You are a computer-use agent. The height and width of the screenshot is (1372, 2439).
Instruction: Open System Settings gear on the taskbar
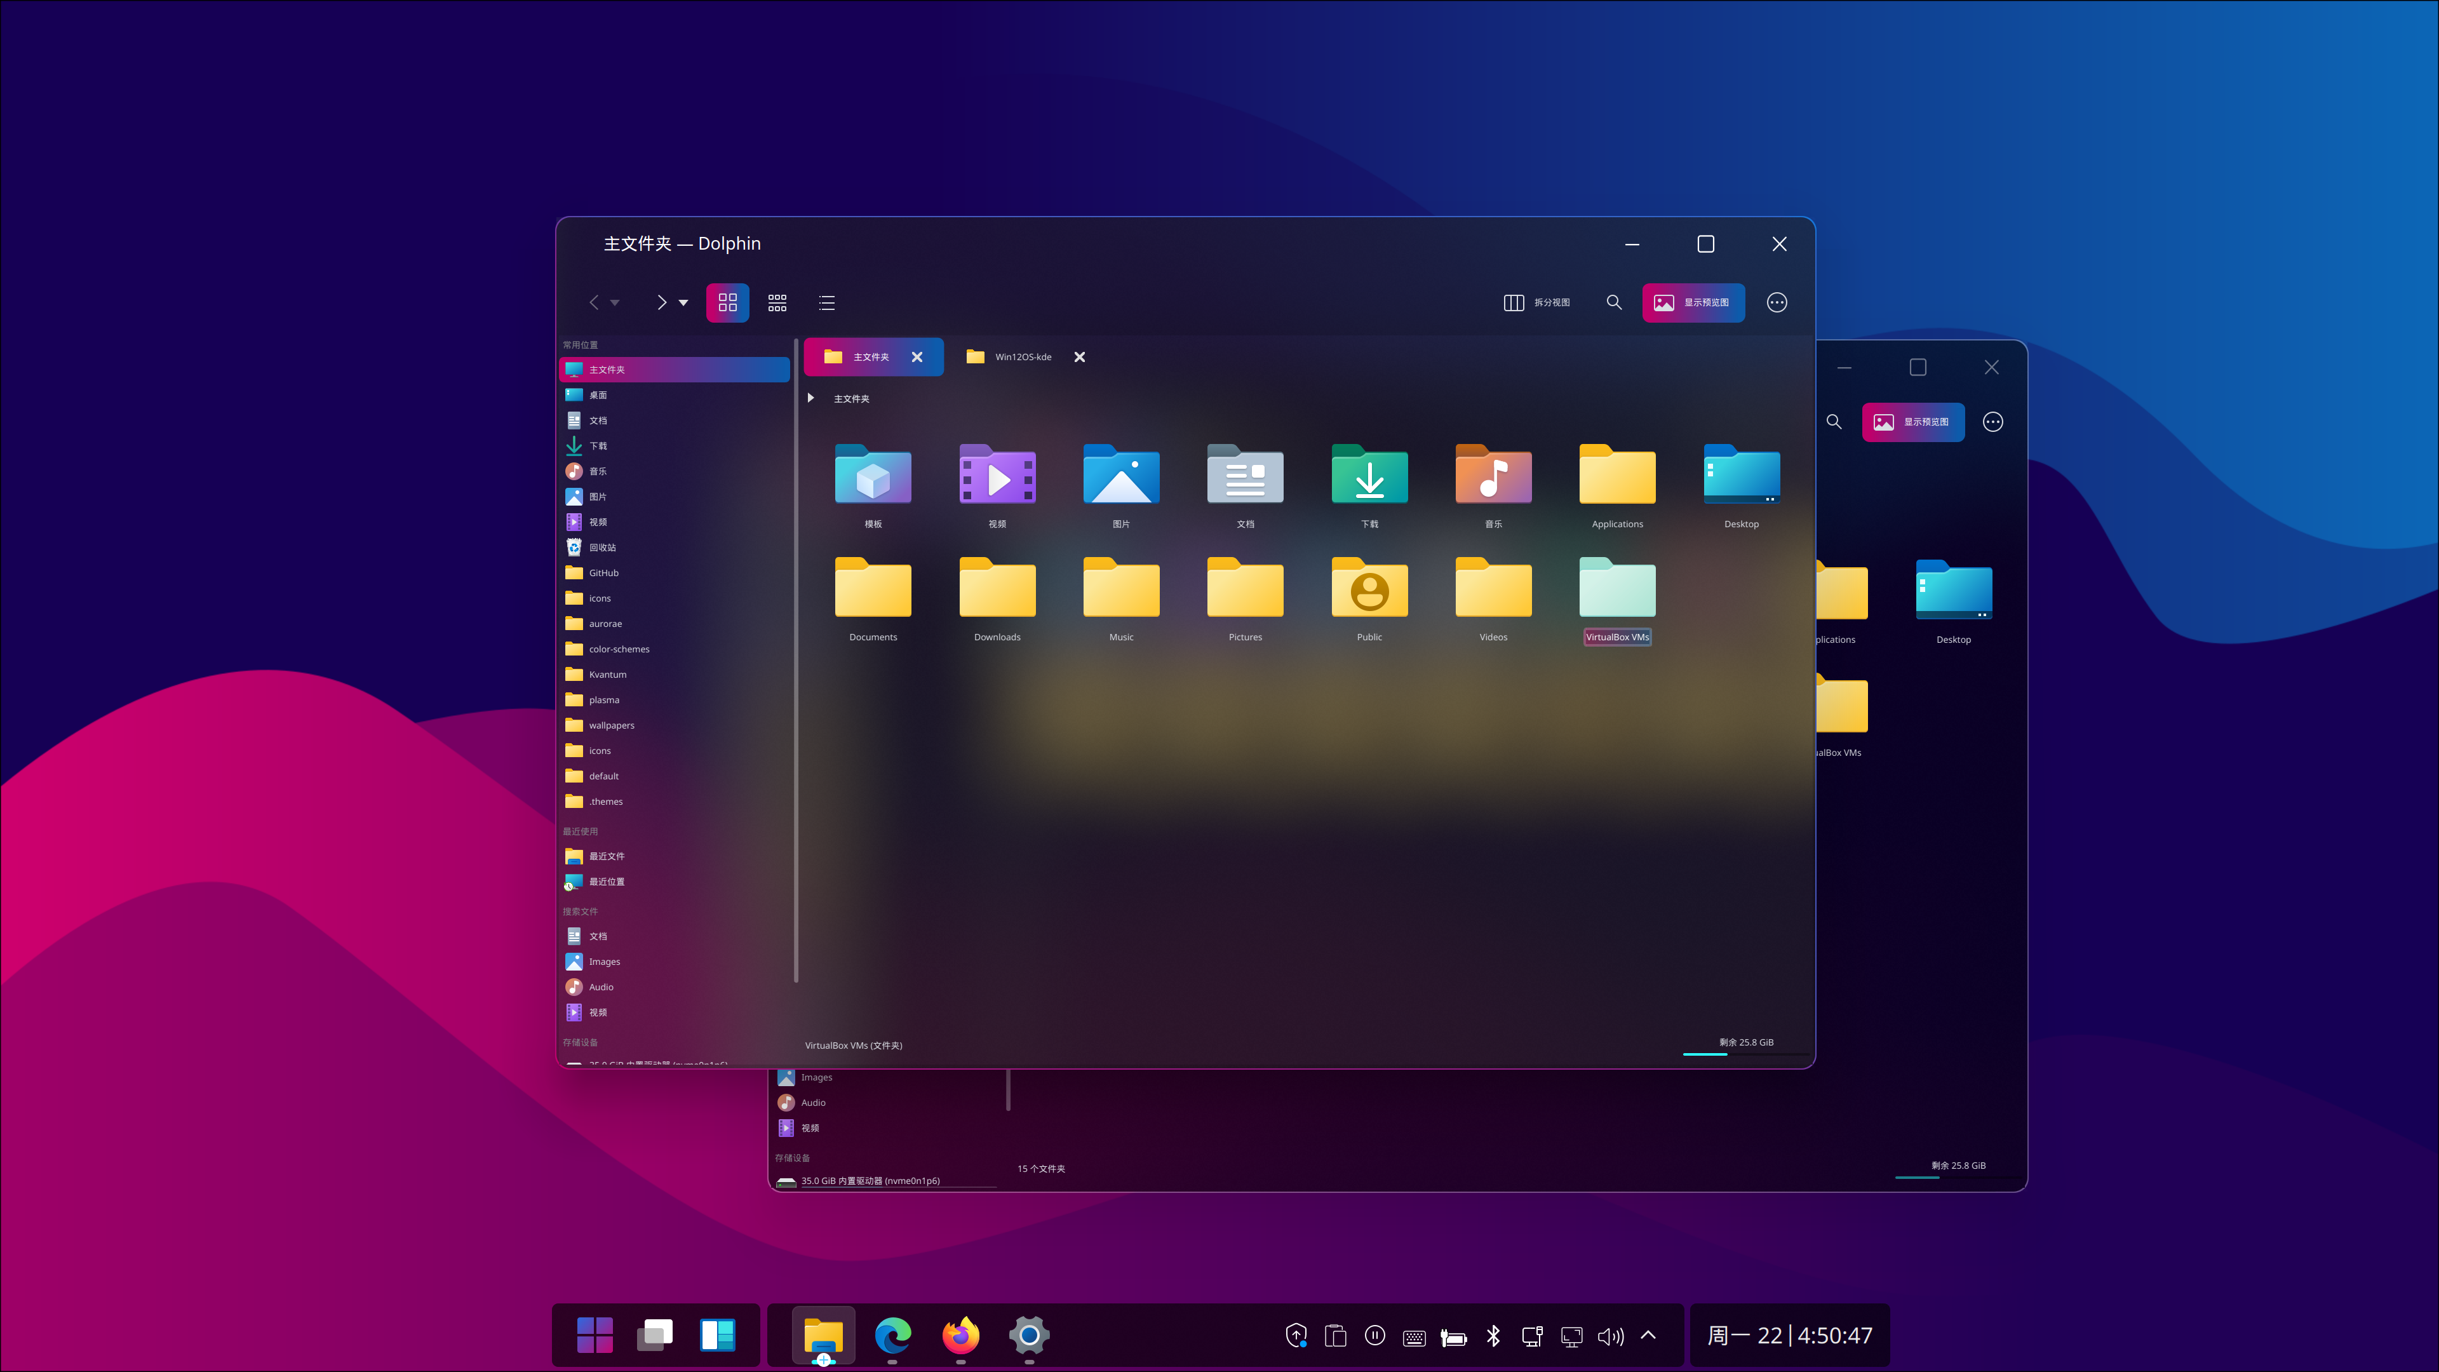point(1029,1336)
